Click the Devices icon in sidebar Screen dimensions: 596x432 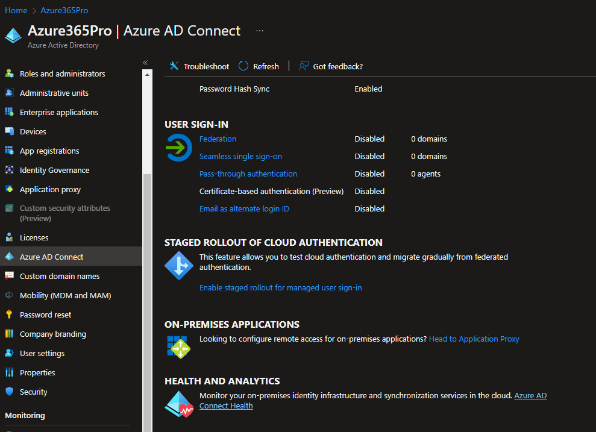click(x=10, y=131)
